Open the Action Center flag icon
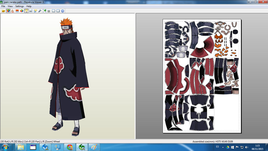The image size is (268, 151). click(237, 147)
